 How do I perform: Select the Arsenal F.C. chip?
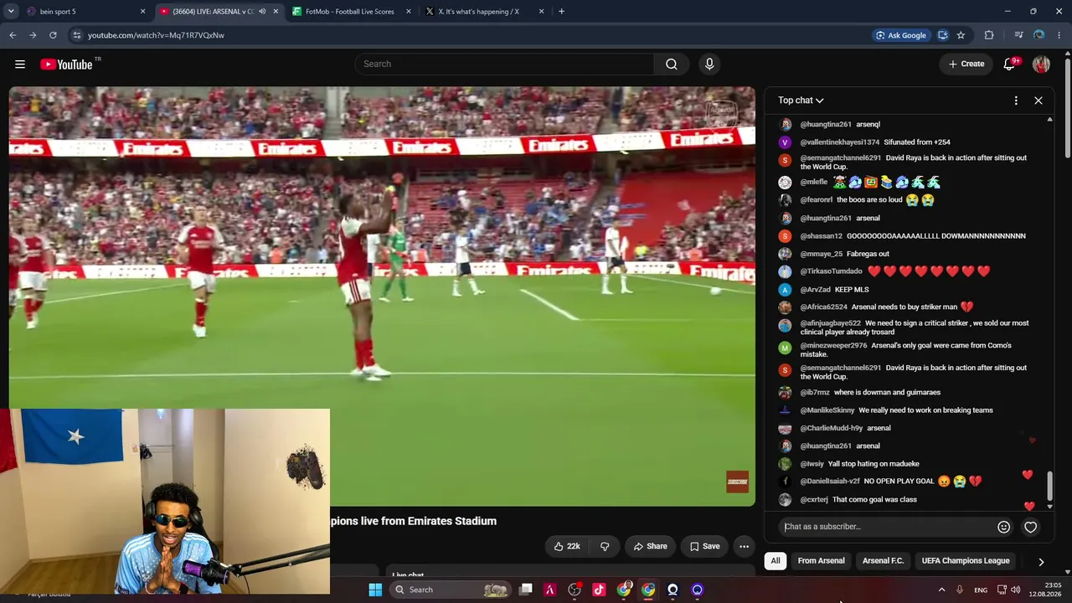pos(883,561)
